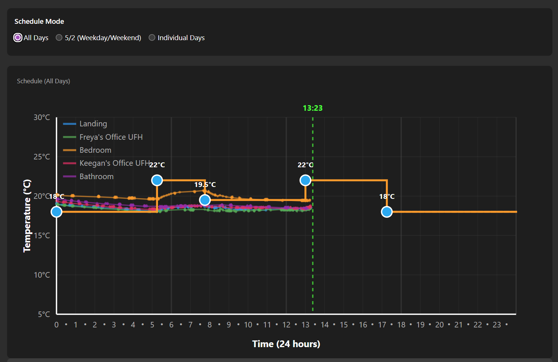Viewport: 558px width, 362px height.
Task: Click hour 18 on the time axis
Action: [401, 325]
